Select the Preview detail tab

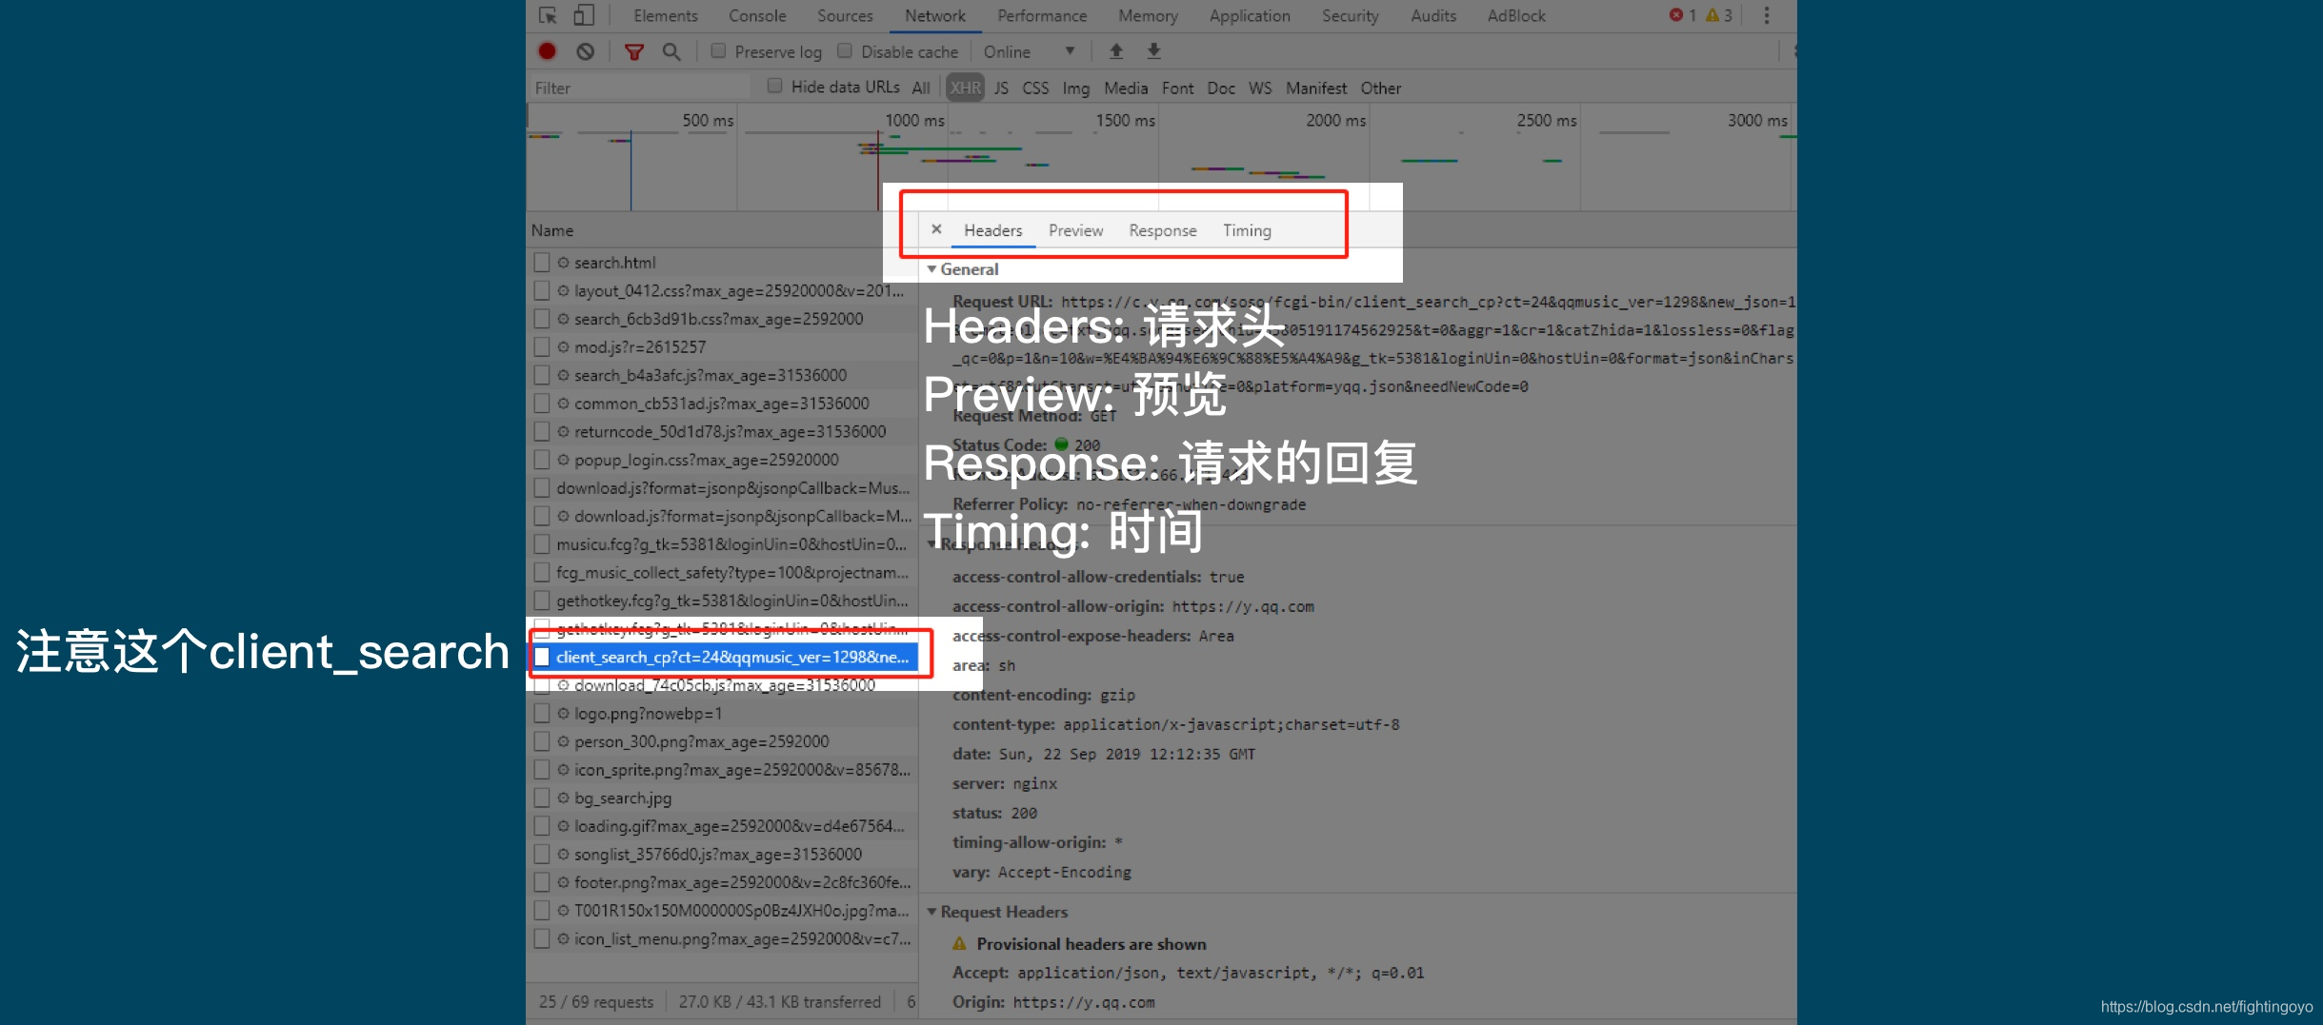point(1075,230)
